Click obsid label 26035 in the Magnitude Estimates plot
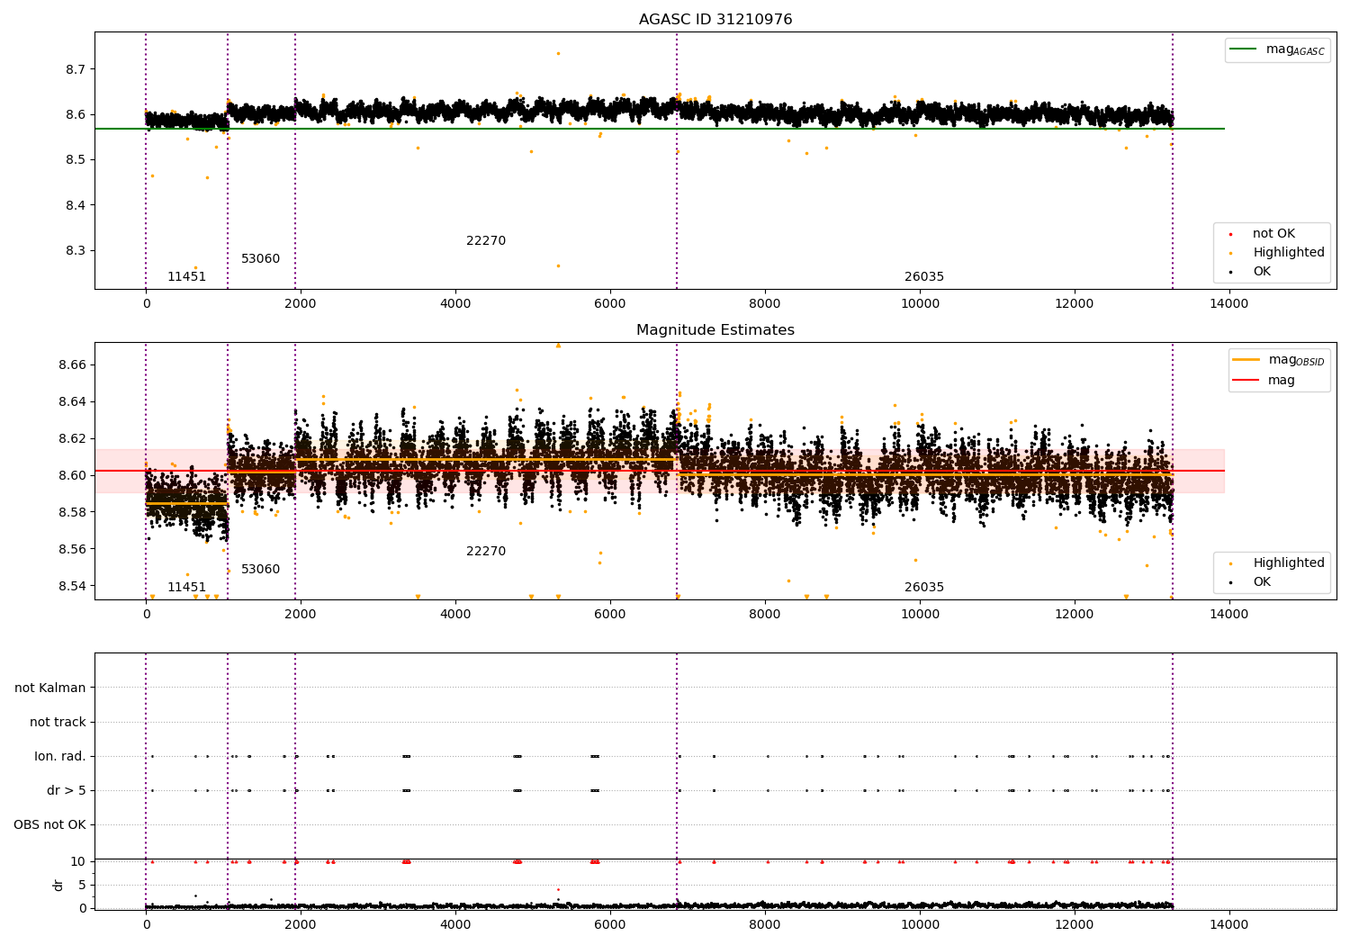The height and width of the screenshot is (945, 1350). (x=924, y=588)
